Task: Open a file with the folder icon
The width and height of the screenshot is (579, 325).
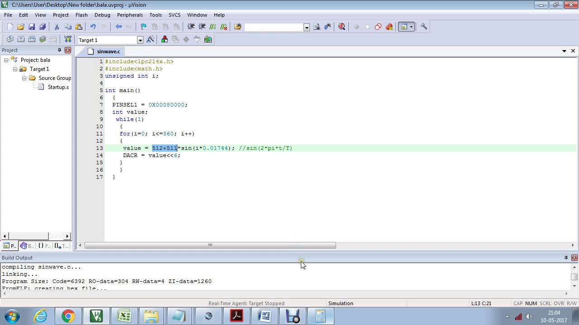Action: tap(21, 27)
